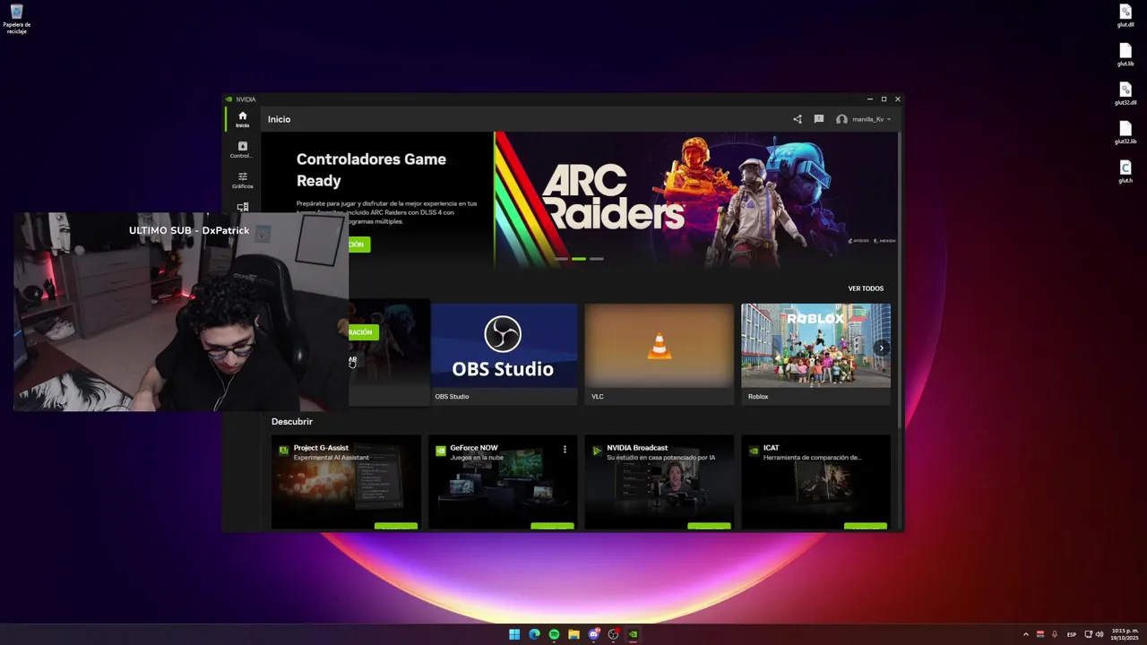Expand the manilla_Kv account dropdown arrow
This screenshot has width=1147, height=645.
click(889, 119)
